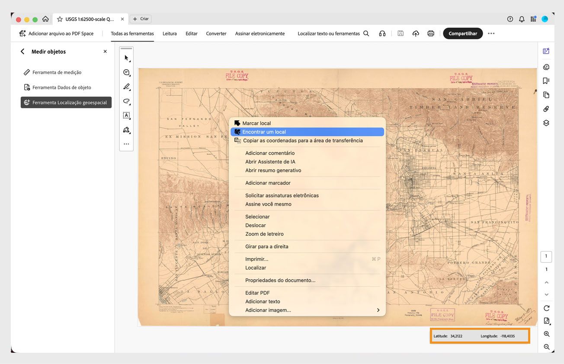Screen dimensions: 564x364
Task: Open the page thumbnails panel icon
Action: click(546, 95)
